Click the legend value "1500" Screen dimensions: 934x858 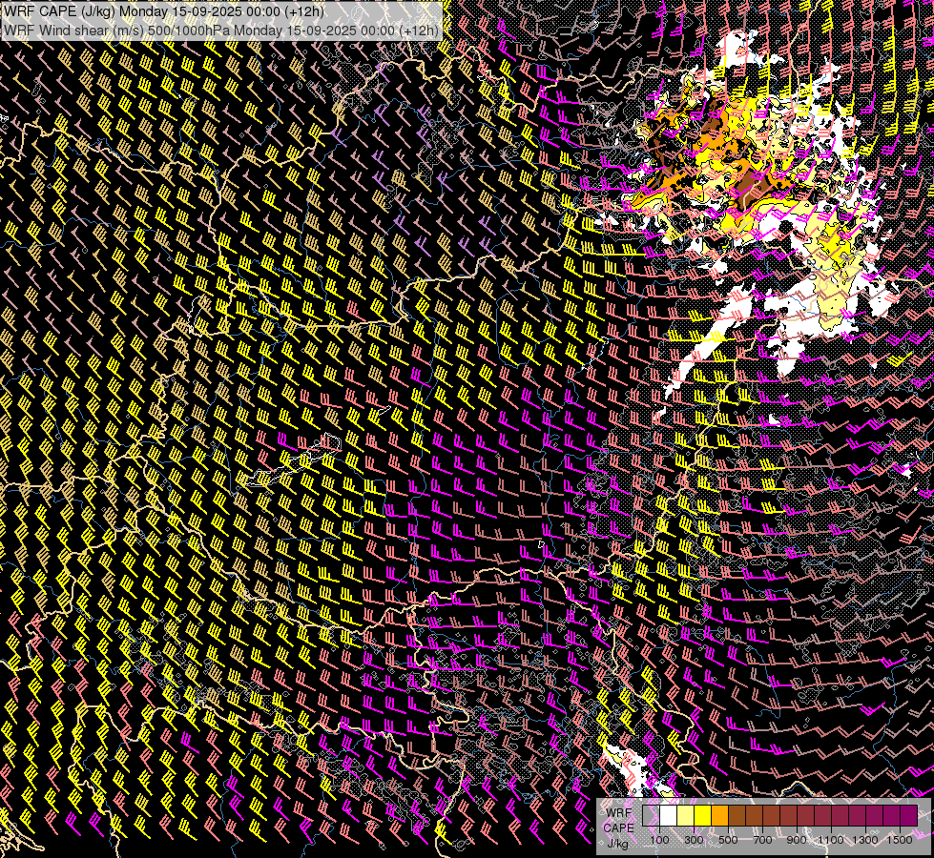click(900, 840)
